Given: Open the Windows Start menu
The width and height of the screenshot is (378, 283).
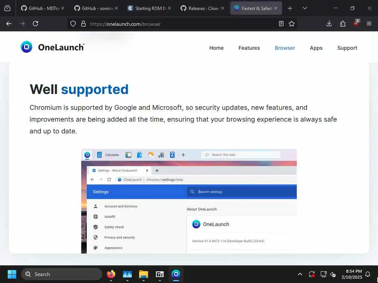Looking at the screenshot, I should pos(12,274).
